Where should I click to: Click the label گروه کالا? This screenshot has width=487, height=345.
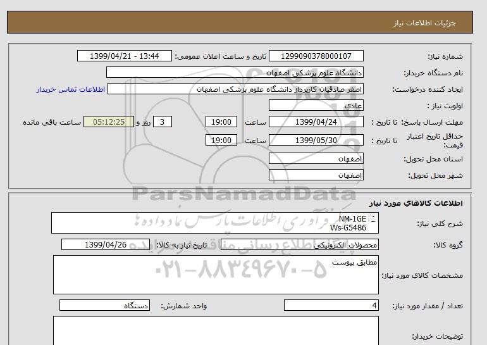448,245
